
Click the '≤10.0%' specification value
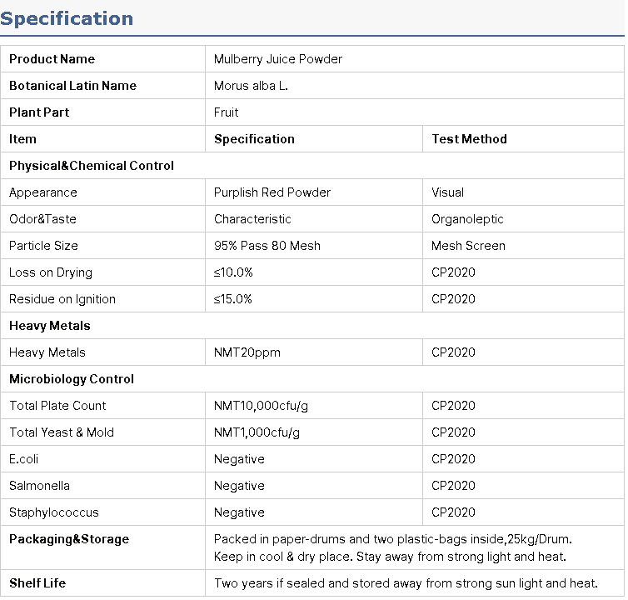point(233,272)
